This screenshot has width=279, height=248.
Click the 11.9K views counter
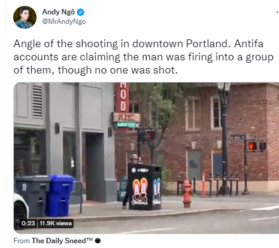pyautogui.click(x=56, y=223)
